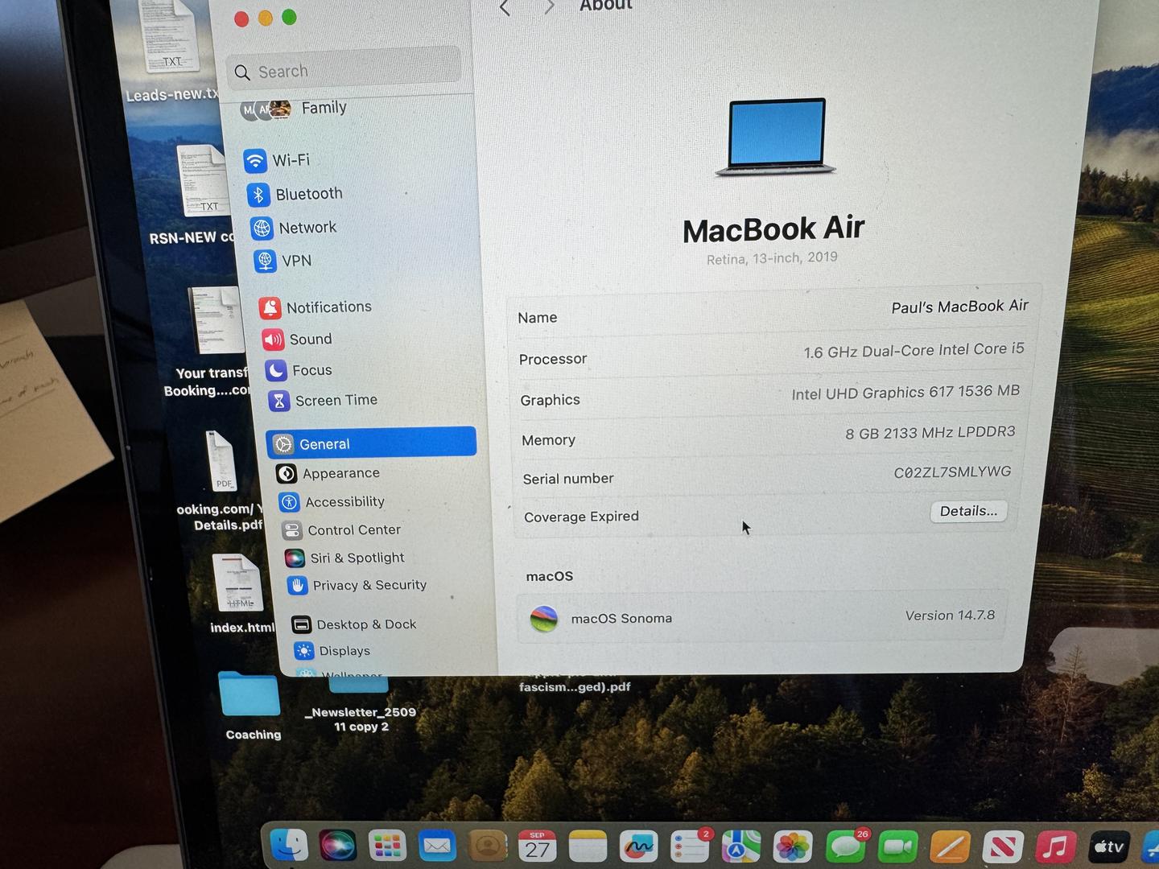This screenshot has height=869, width=1159.
Task: Open Apple TV from the Dock
Action: point(1109,846)
